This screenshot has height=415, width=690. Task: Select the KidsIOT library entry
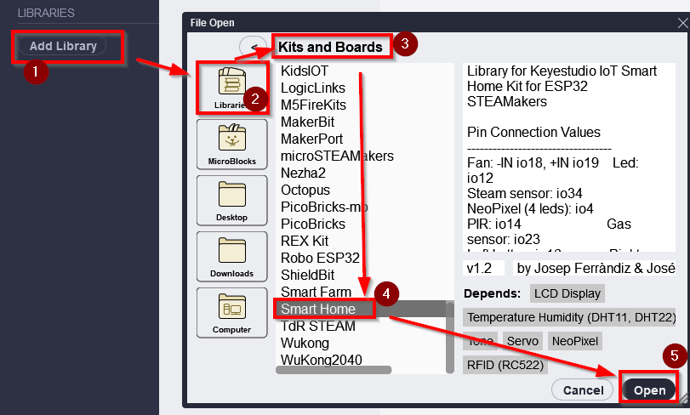(304, 71)
